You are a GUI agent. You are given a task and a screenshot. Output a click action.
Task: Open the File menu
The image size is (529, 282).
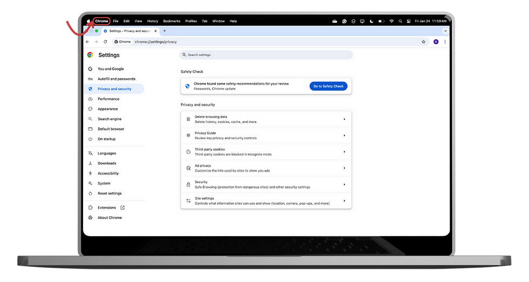[116, 21]
